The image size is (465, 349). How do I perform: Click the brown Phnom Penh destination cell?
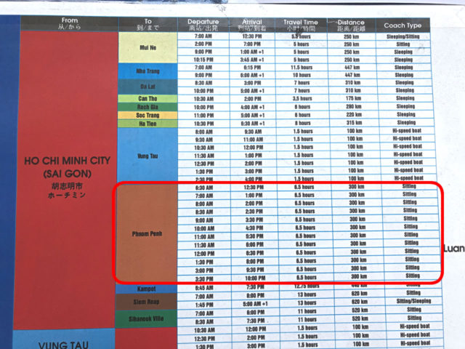coord(148,234)
